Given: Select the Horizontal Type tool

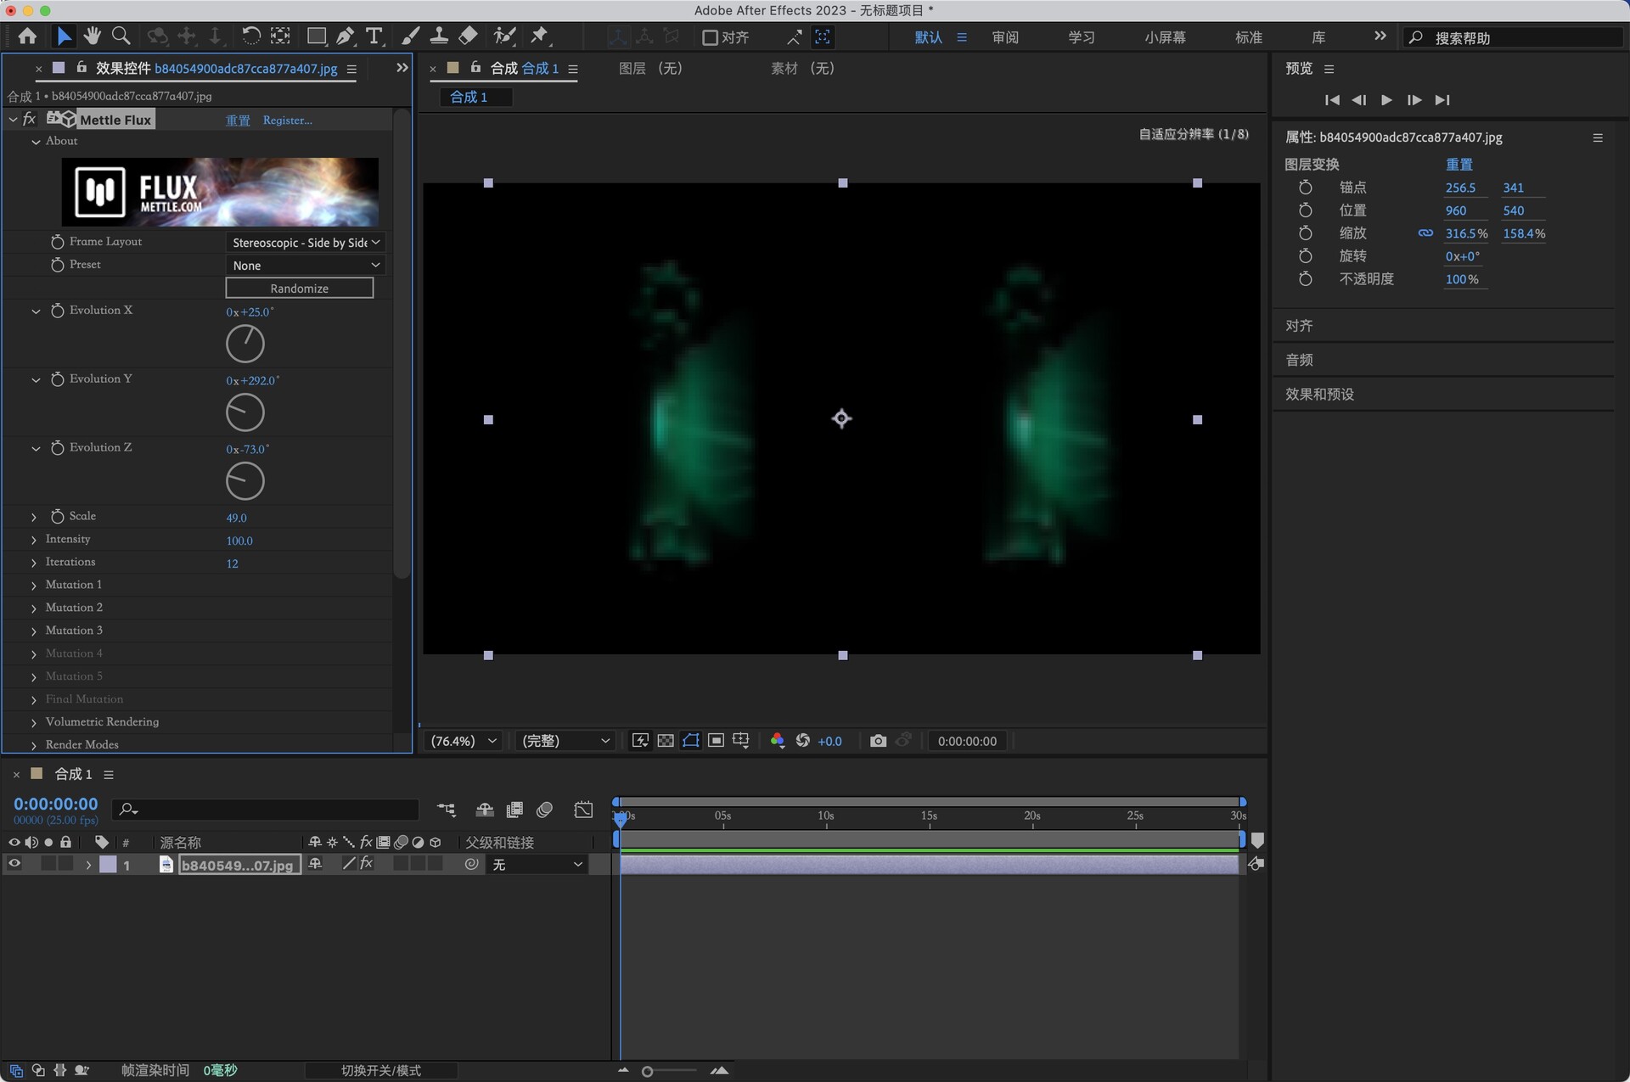Looking at the screenshot, I should point(374,36).
